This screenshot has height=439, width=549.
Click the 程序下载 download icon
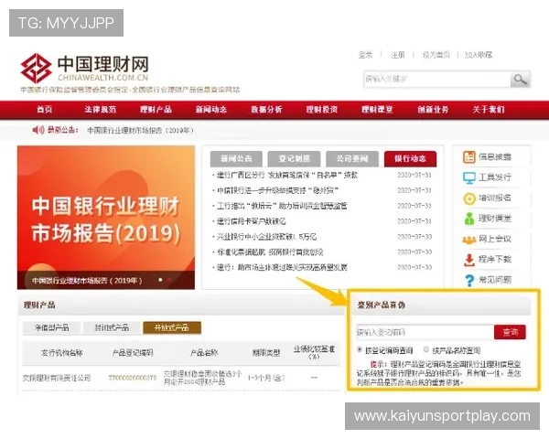click(x=468, y=260)
